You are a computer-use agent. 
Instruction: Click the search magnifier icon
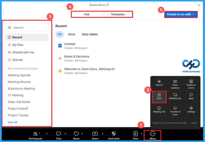(10, 28)
